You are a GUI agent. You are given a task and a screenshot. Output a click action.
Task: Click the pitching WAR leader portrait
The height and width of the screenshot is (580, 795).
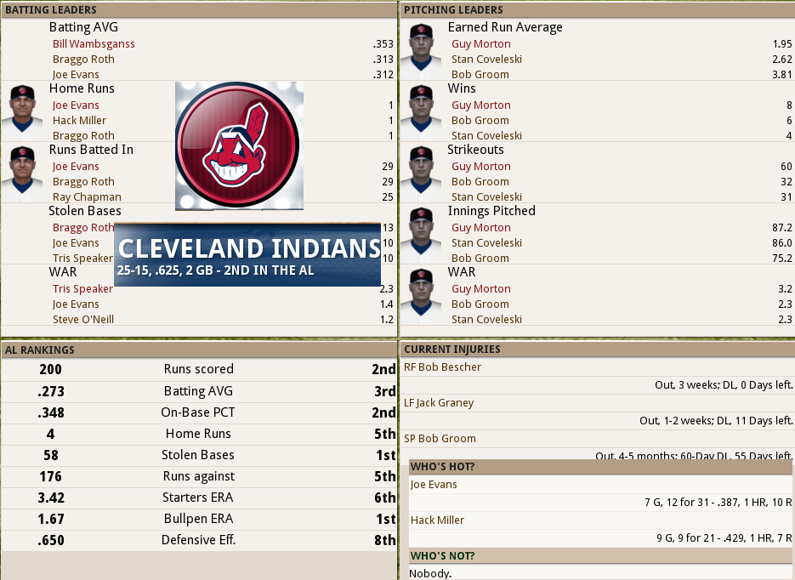(420, 295)
